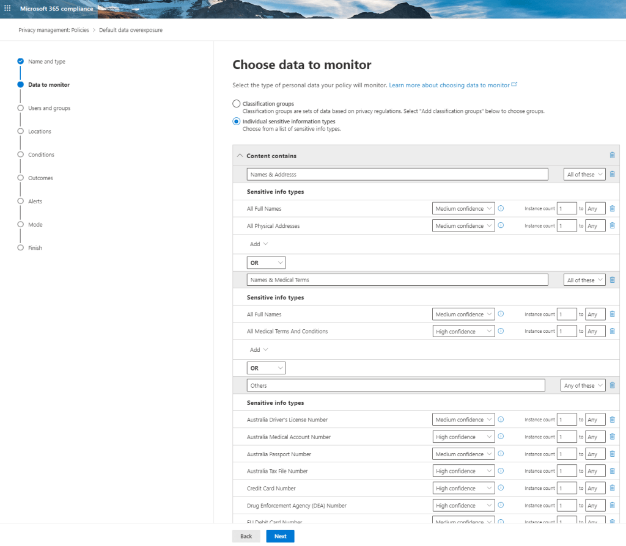
Task: Click info icon for All Medical Terms
Action: click(x=501, y=331)
